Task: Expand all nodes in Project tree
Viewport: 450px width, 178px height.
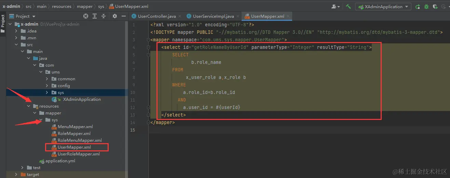Action: [95, 16]
